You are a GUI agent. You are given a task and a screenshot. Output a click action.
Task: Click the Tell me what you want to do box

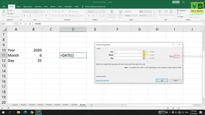point(95,6)
